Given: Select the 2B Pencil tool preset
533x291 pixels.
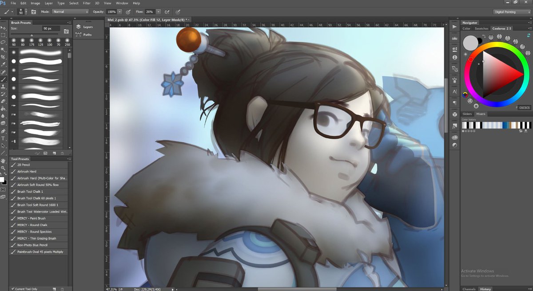Looking at the screenshot, I should [39, 165].
